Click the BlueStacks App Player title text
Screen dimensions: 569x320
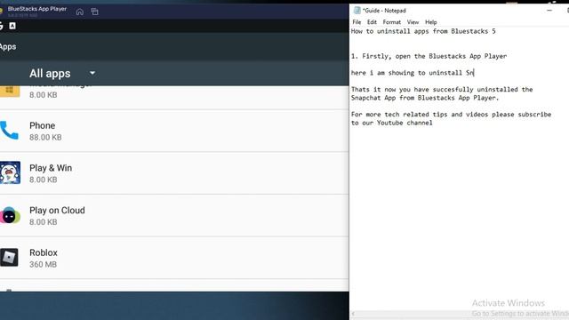click(37, 9)
